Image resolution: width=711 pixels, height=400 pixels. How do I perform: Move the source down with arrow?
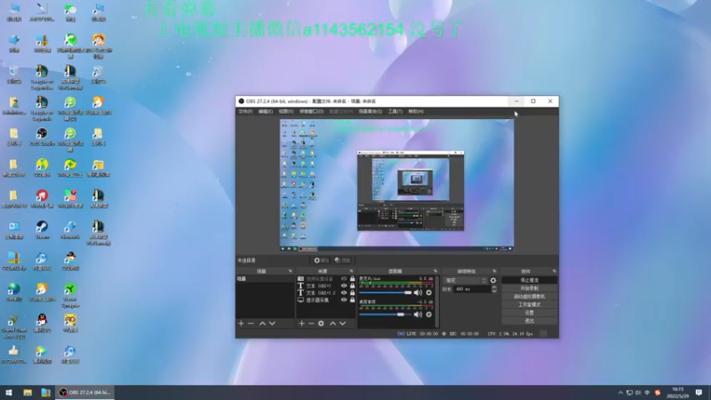(342, 324)
